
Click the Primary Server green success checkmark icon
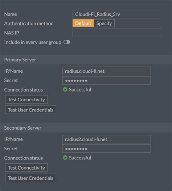(x=65, y=90)
